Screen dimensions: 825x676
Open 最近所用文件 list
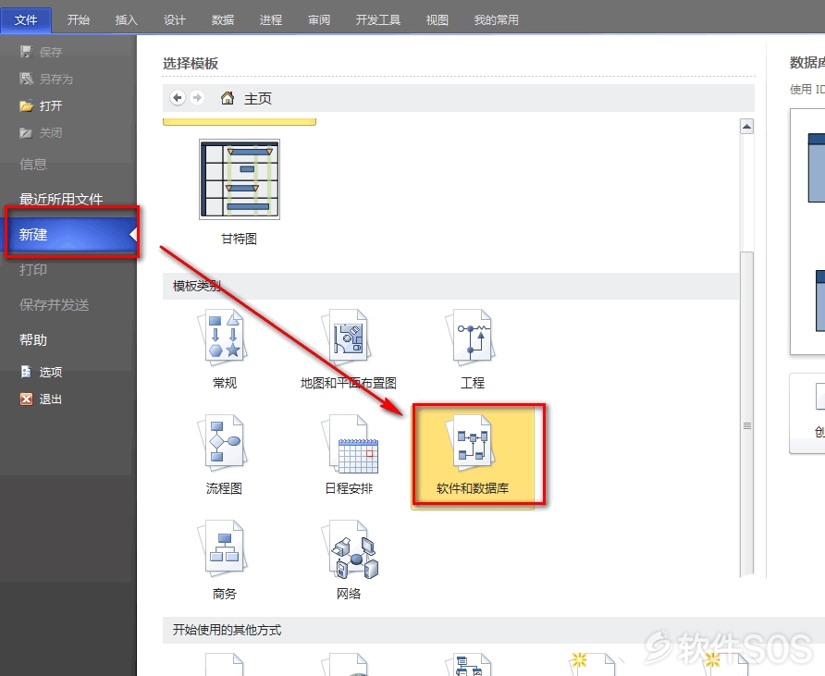click(61, 199)
